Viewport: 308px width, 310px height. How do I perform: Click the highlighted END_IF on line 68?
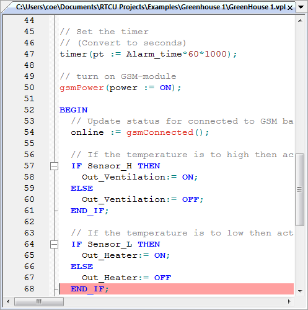coord(89,289)
